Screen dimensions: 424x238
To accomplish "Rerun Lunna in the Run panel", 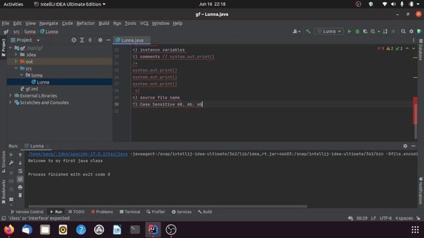I will click(x=11, y=155).
